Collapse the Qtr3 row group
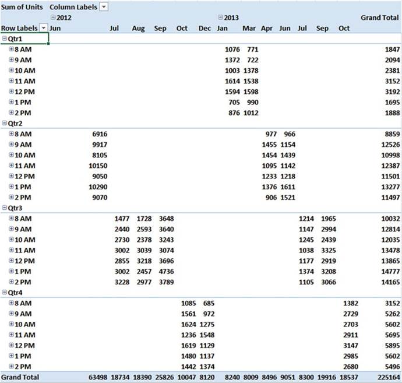Screen dimensions: 402x383 pos(5,208)
